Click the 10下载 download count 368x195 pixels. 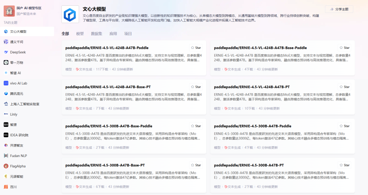(x=250, y=109)
